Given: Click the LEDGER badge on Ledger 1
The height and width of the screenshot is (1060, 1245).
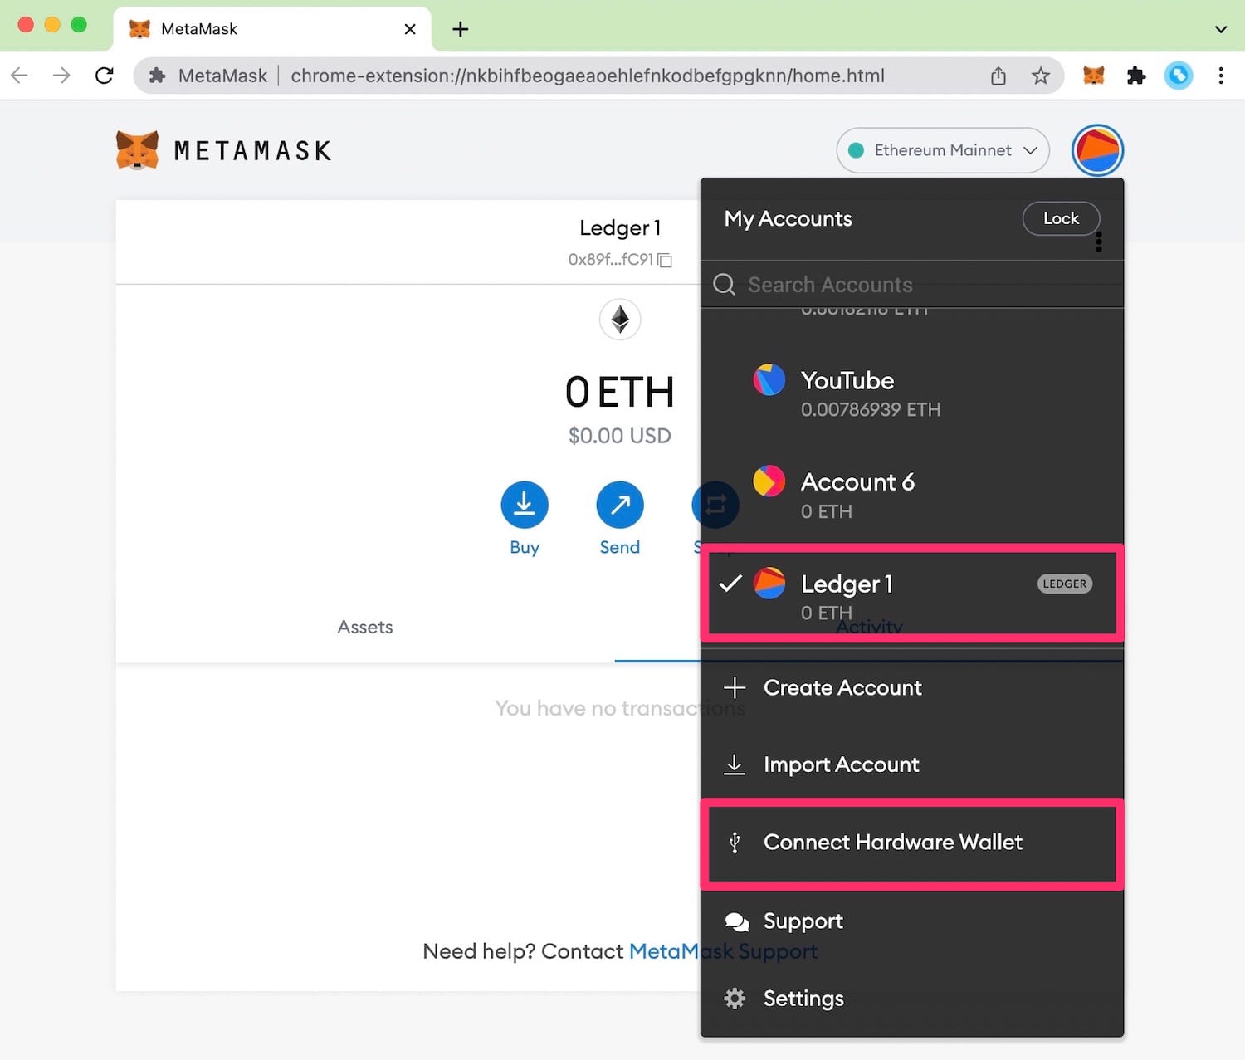Looking at the screenshot, I should (x=1065, y=584).
